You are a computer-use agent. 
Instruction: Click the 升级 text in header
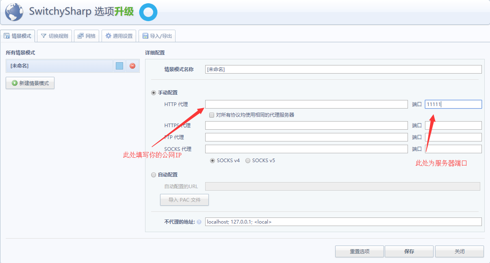124,11
